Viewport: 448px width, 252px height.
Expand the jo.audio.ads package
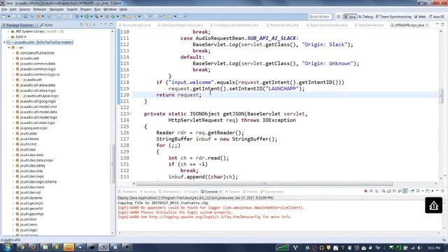(13, 58)
